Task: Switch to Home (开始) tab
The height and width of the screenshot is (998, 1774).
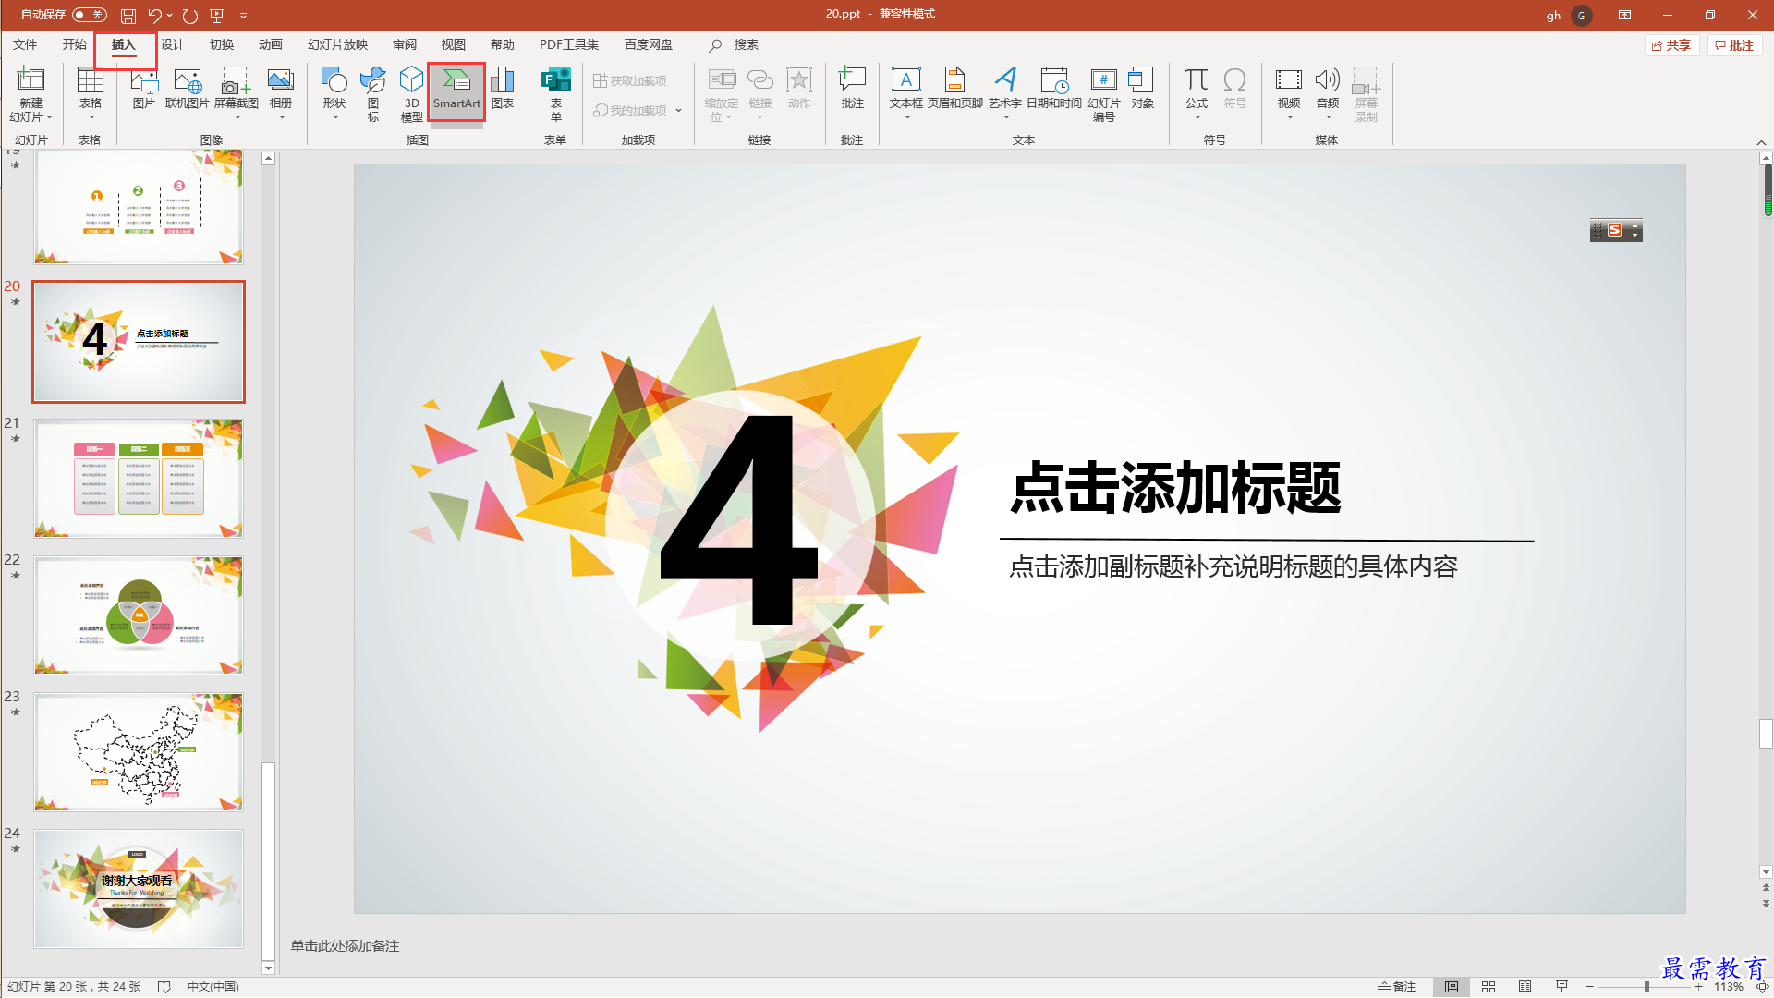Action: [74, 44]
